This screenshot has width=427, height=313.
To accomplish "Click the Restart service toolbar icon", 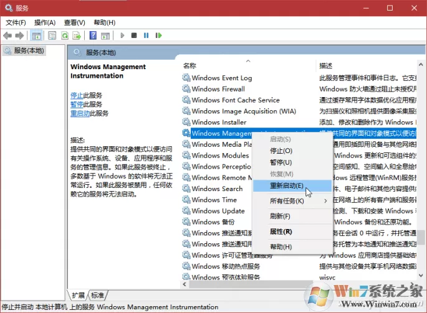I will 158,35.
